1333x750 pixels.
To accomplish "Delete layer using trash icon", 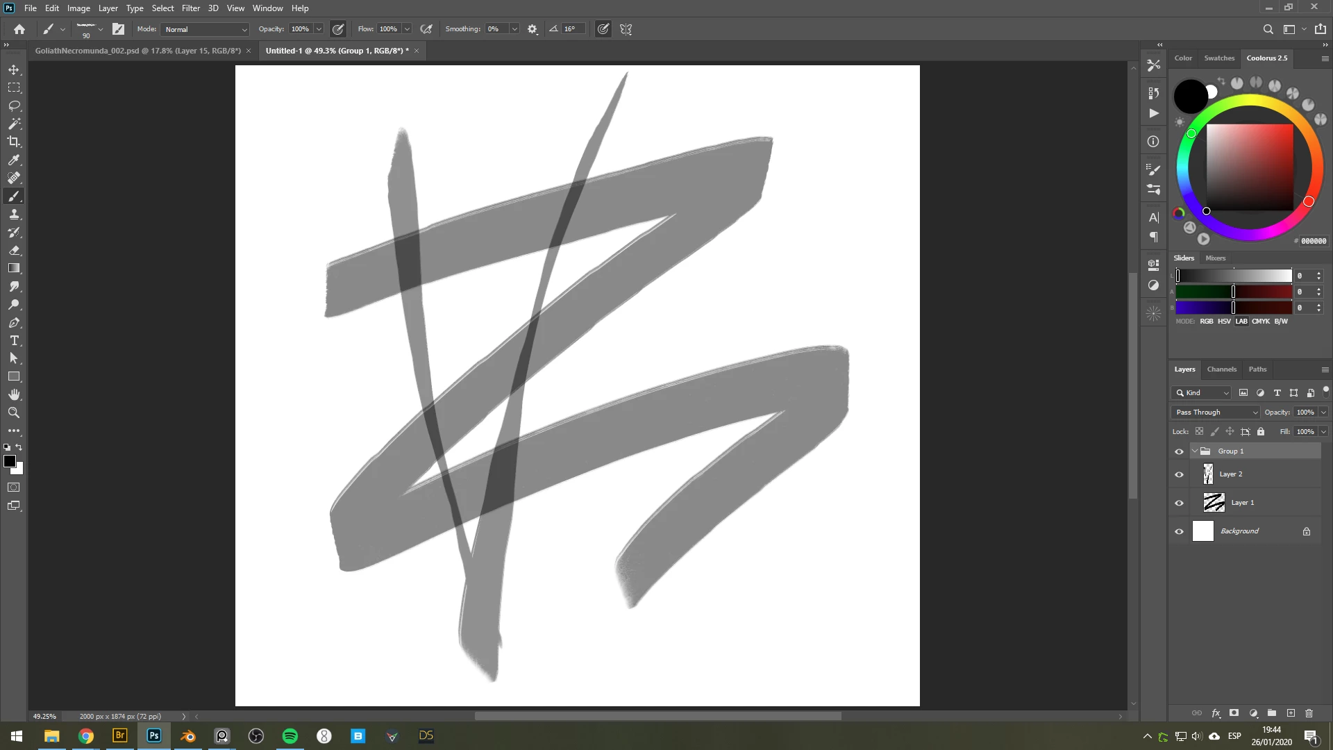I will point(1309,713).
